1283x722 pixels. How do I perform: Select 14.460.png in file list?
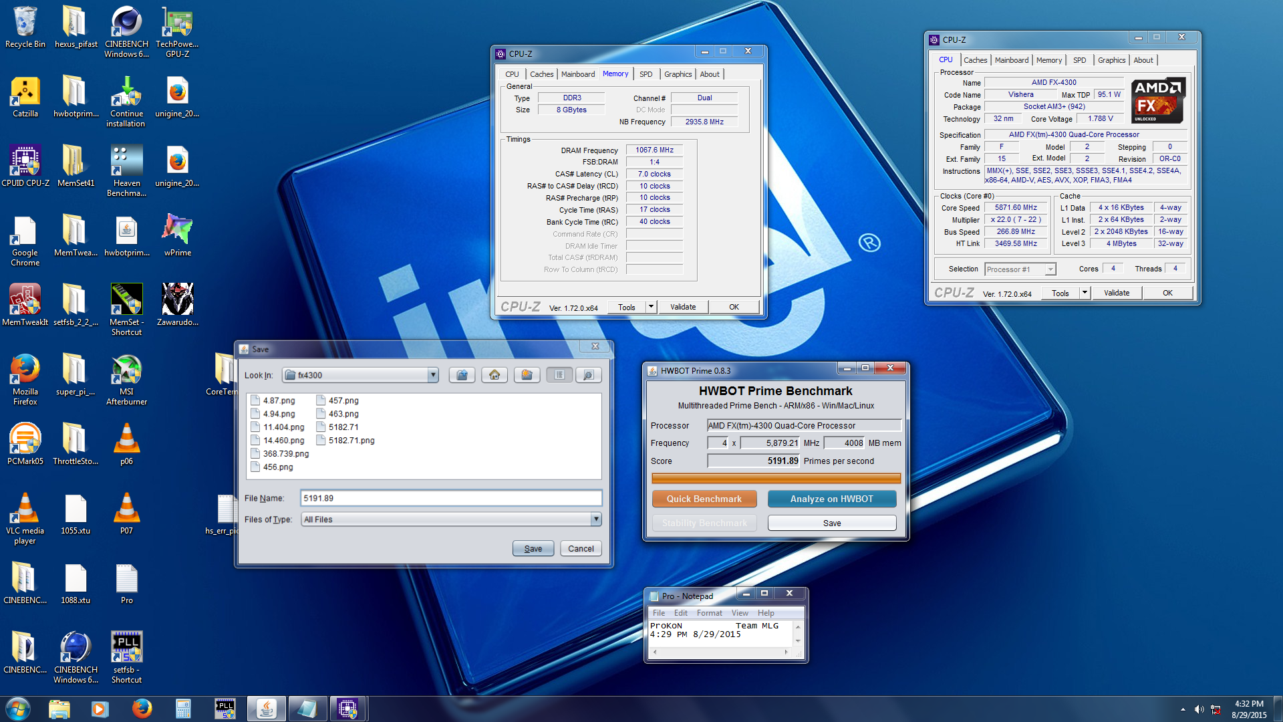coord(278,441)
